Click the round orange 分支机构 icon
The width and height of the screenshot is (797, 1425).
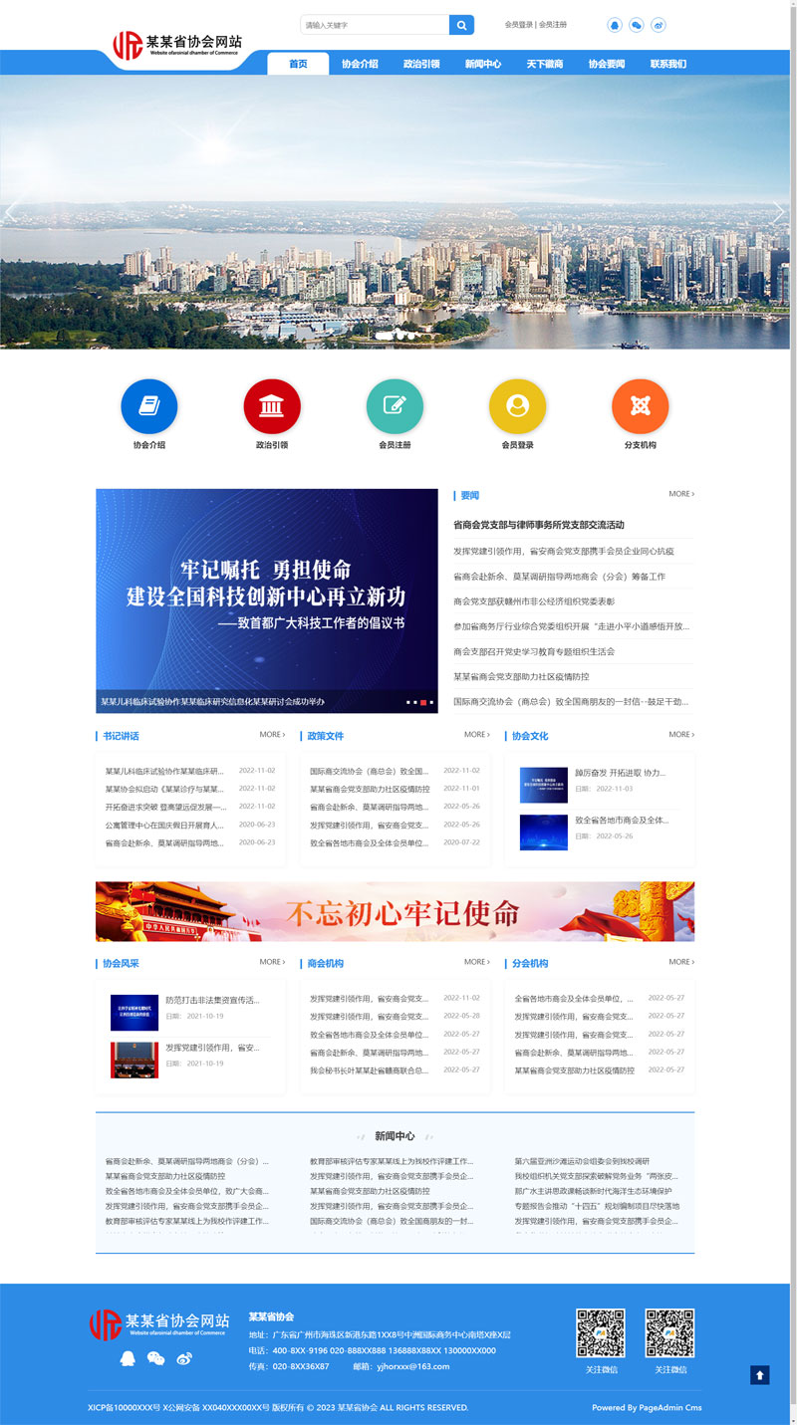coord(640,406)
